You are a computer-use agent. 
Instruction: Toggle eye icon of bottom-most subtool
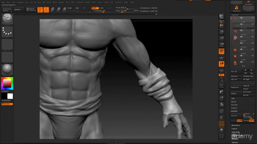pyautogui.click(x=253, y=62)
